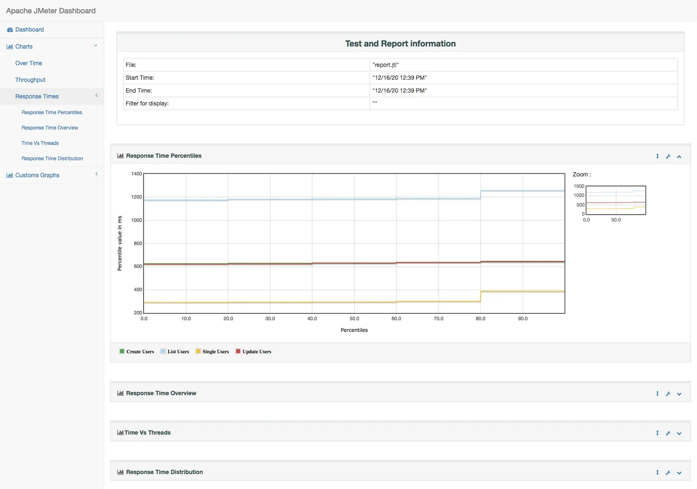The width and height of the screenshot is (697, 489).
Task: Toggle the Response Times submenu arrow
Action: coord(96,95)
